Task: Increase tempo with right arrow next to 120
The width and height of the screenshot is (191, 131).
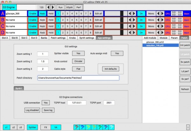Action: click(53, 7)
